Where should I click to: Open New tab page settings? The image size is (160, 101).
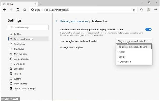click(28, 54)
